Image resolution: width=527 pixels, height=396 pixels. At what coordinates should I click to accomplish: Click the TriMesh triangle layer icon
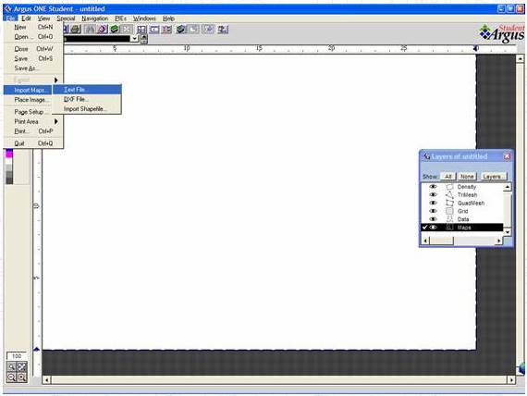tap(449, 195)
